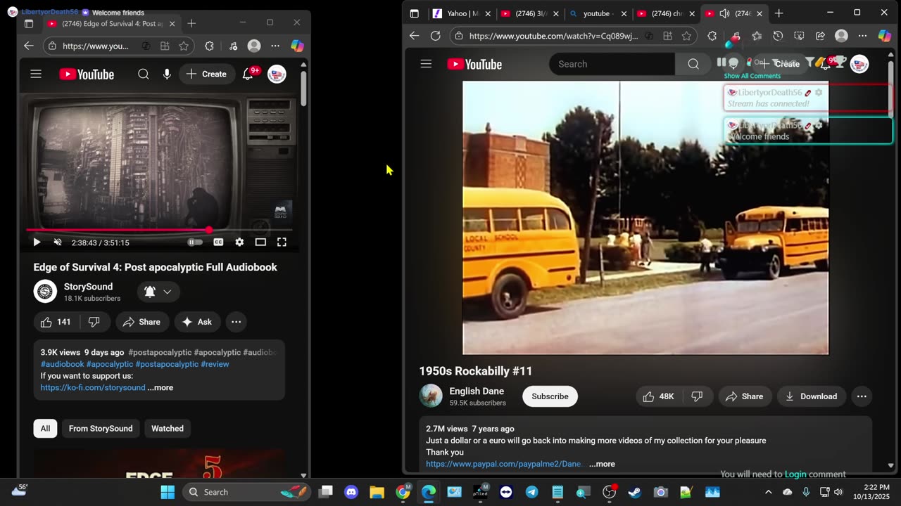Image resolution: width=901 pixels, height=506 pixels.
Task: Click the right browser address bar URL
Action: [553, 36]
